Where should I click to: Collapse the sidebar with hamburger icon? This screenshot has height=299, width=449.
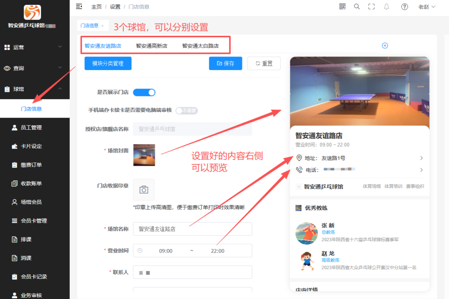(79, 7)
